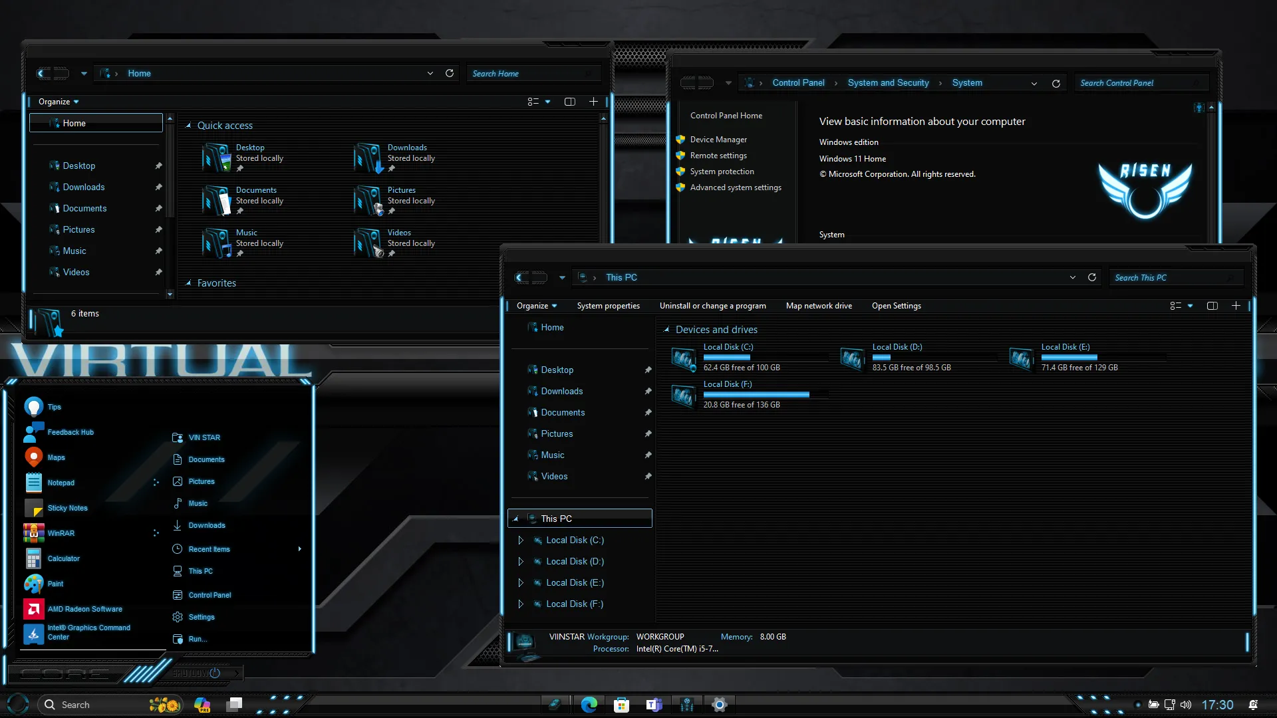Open Microsoft Store from taskbar

[621, 705]
